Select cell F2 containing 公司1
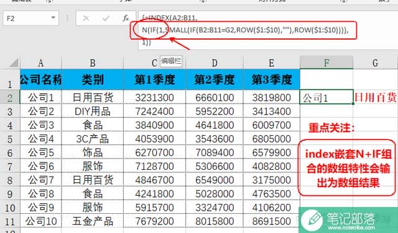Screen dimensions: 398x233 (326, 97)
